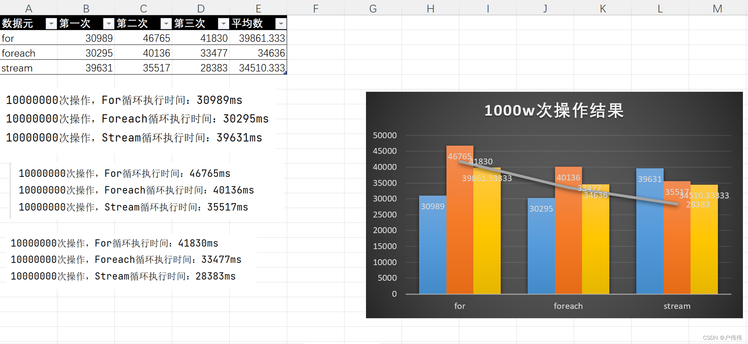Open filter dropdown for 数据元 column
Image resolution: width=748 pixels, height=344 pixels.
pos(51,24)
